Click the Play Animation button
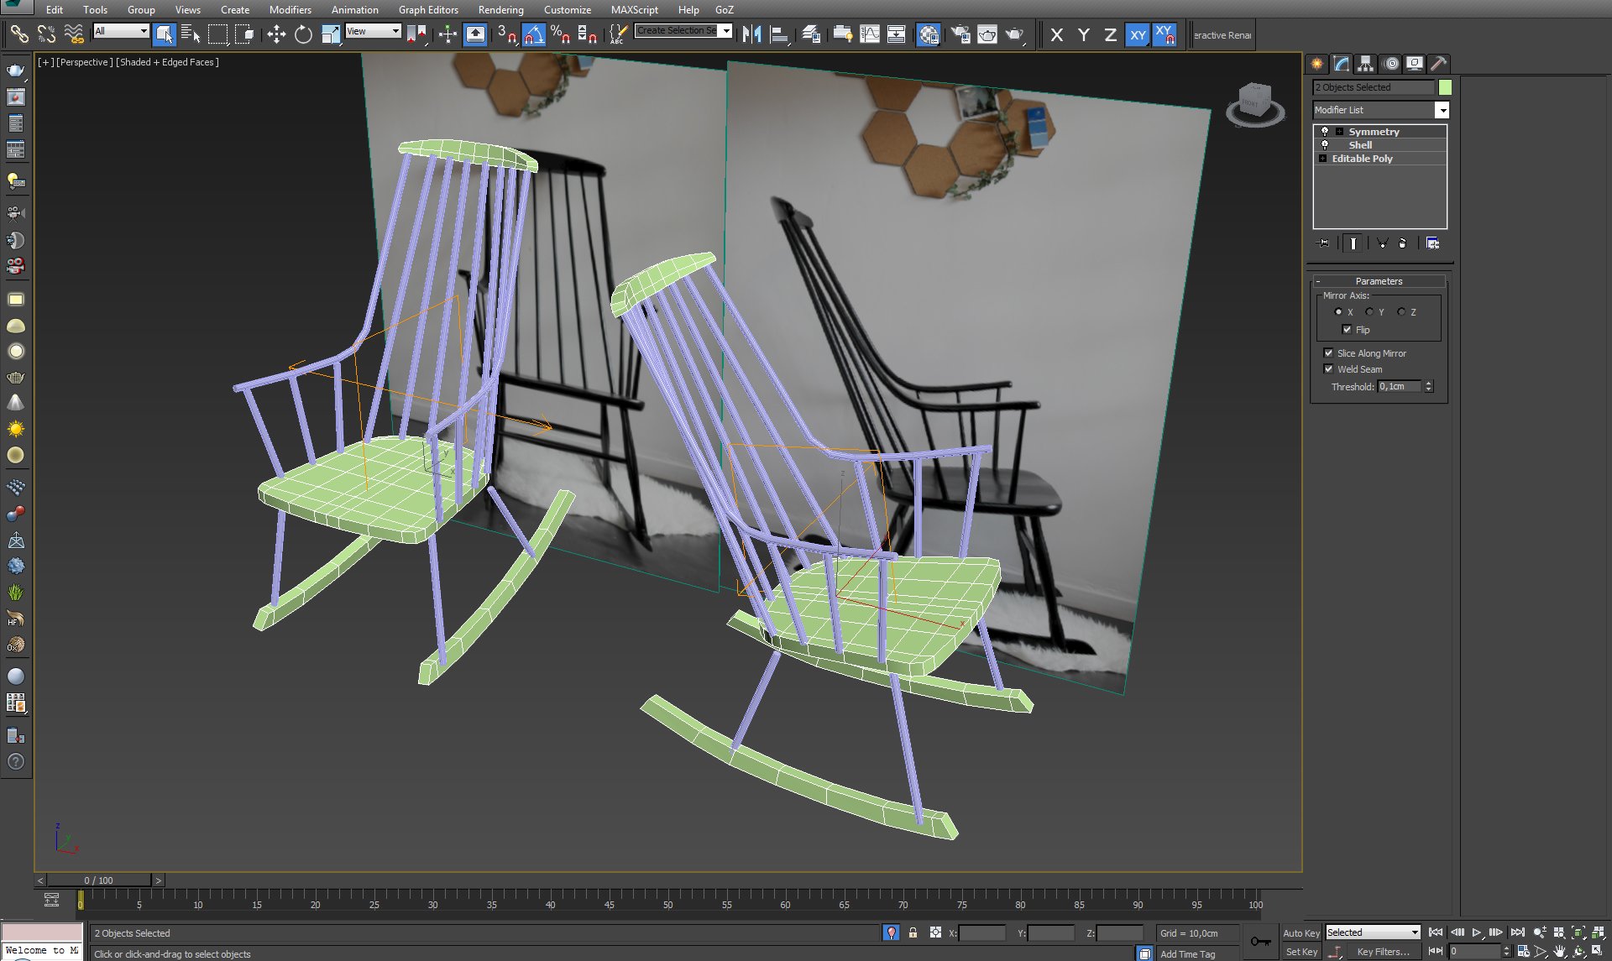The width and height of the screenshot is (1612, 961). (x=1477, y=932)
